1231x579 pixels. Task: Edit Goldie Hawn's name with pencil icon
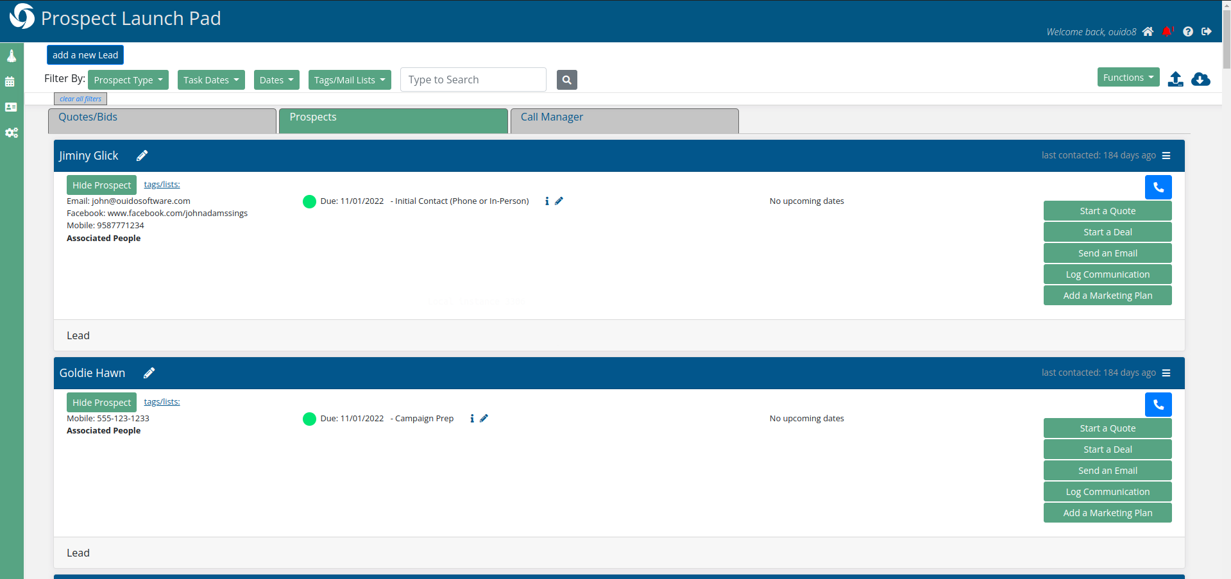[x=149, y=373]
